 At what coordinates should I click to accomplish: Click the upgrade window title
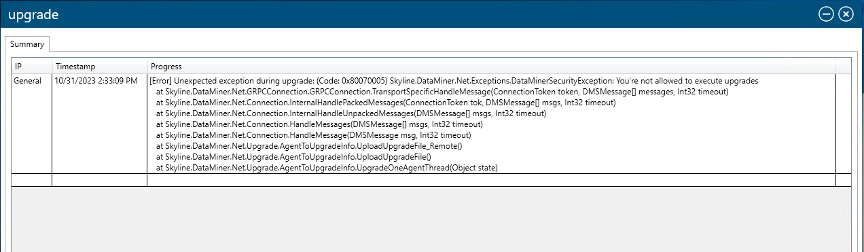point(33,15)
